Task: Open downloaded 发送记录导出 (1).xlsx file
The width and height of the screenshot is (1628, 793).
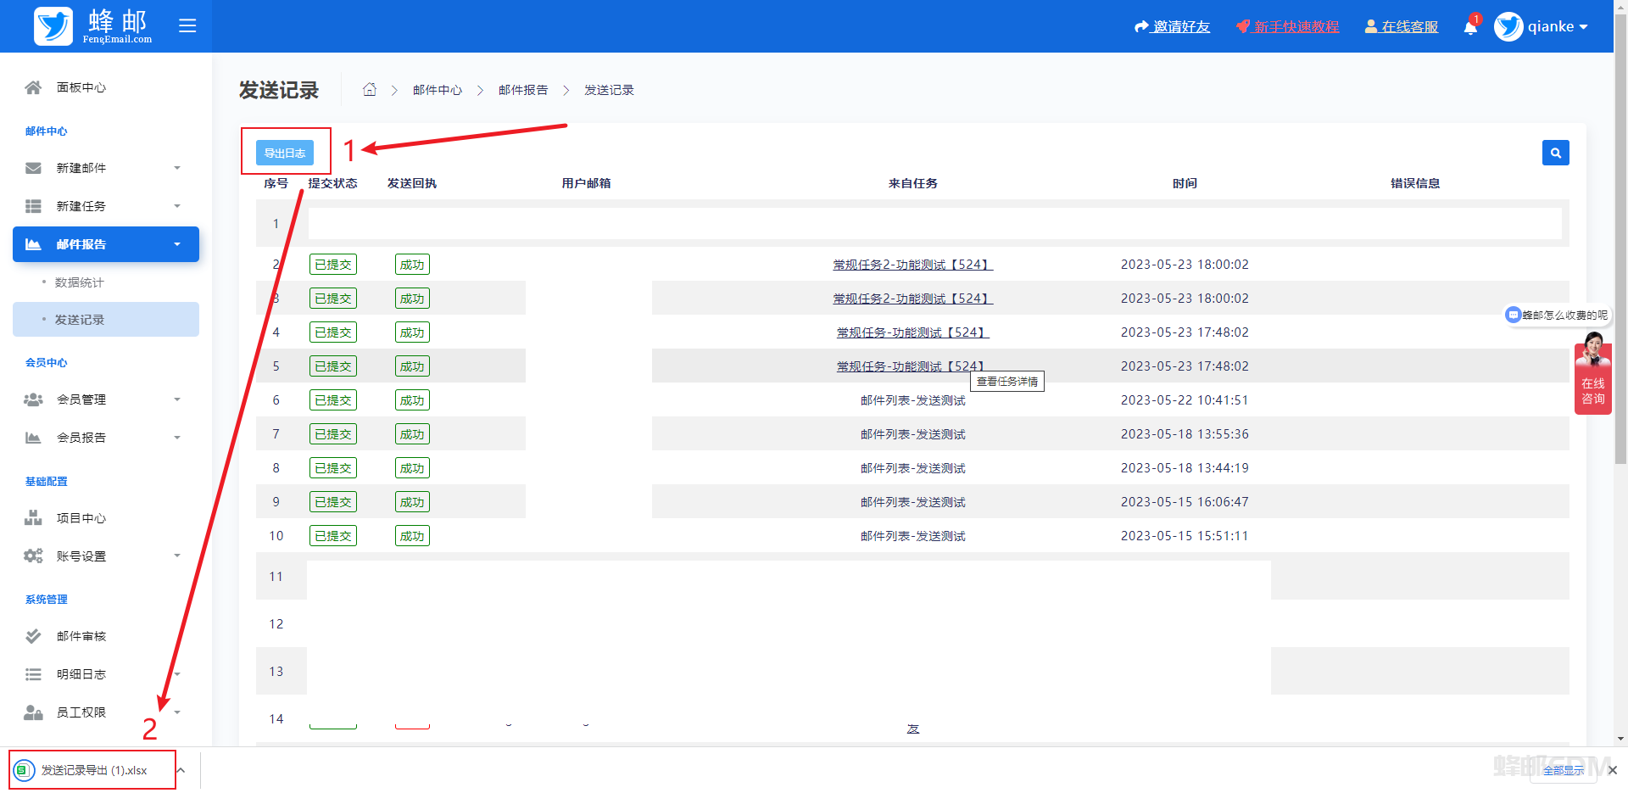Action: pos(94,770)
